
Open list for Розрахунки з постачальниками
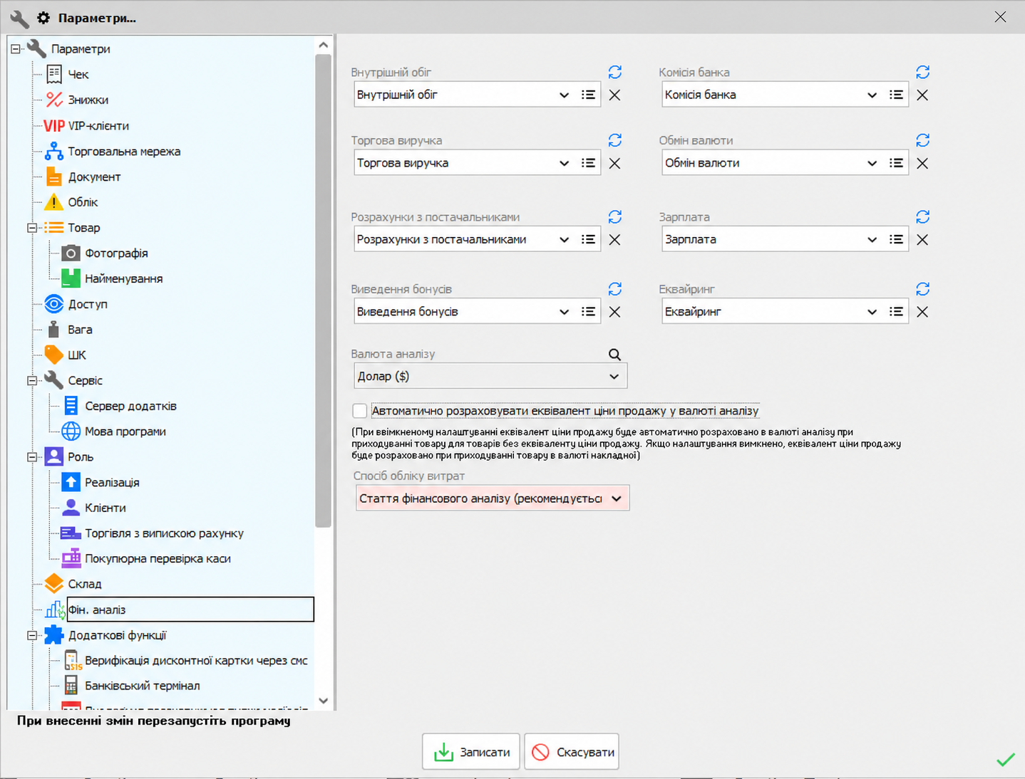(588, 239)
